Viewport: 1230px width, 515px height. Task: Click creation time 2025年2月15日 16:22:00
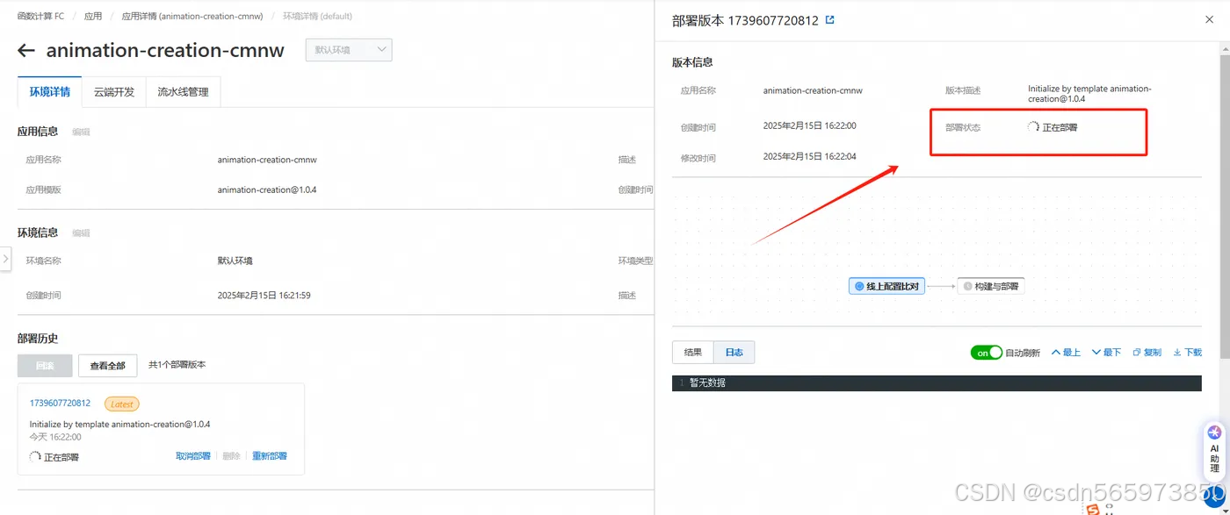pos(810,126)
